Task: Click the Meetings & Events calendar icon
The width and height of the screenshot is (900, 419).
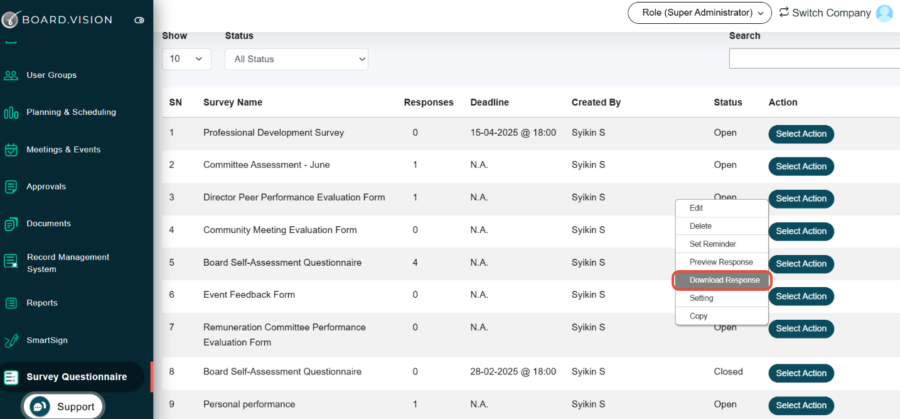Action: coord(11,150)
